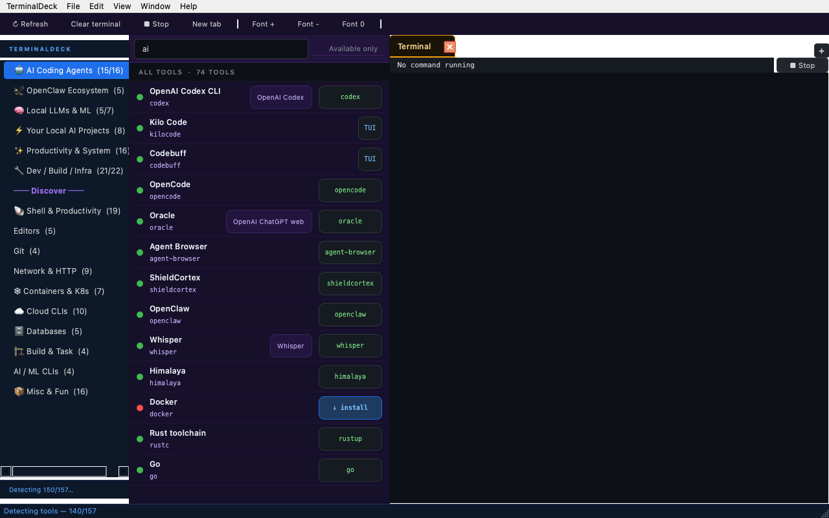Open the Productivity & System sparkle category
Image resolution: width=829 pixels, height=518 pixels.
coord(65,151)
